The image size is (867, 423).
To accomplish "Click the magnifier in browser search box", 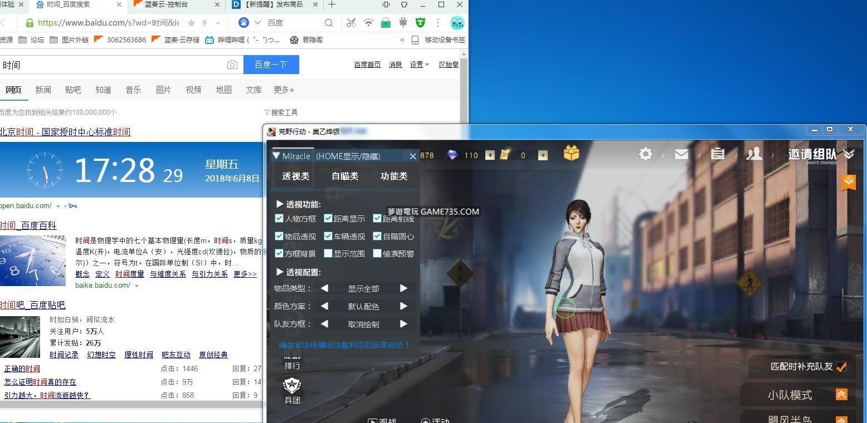I will click(329, 23).
